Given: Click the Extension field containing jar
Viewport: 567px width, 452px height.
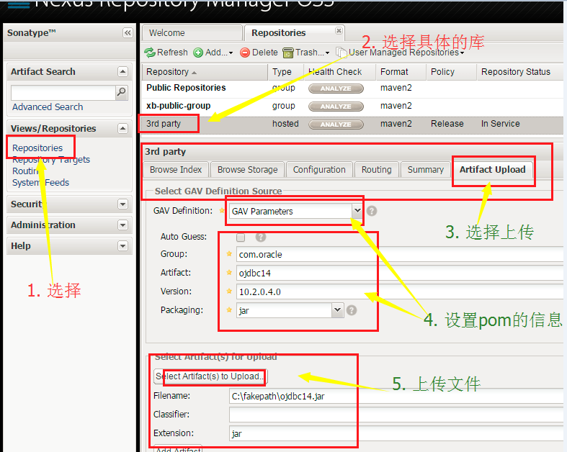Looking at the screenshot, I should click(396, 433).
